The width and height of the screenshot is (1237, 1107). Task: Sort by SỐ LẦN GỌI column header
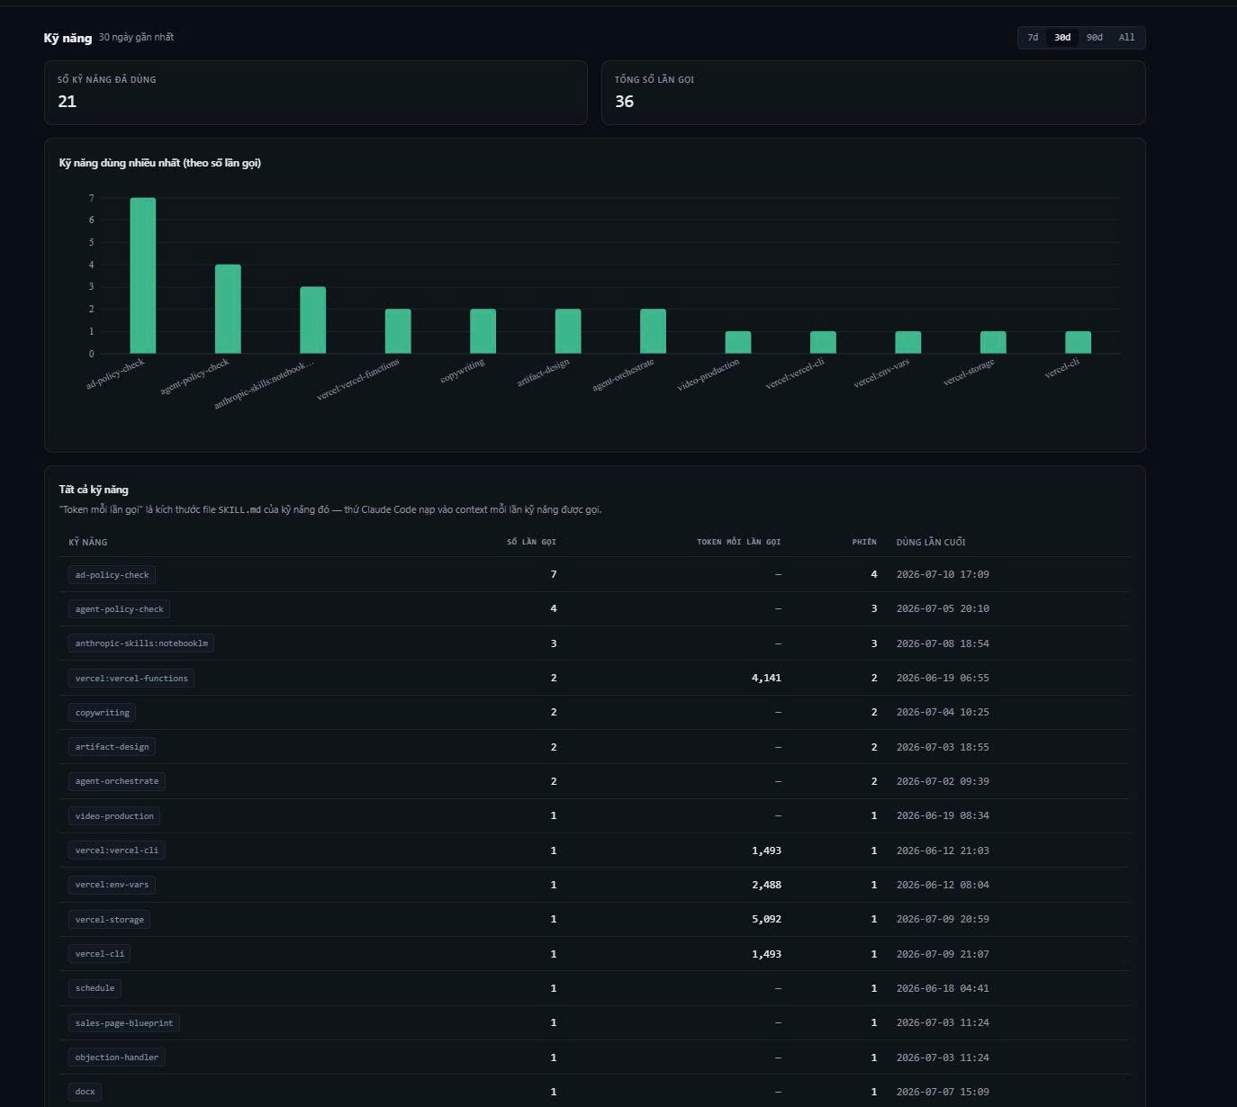(531, 542)
